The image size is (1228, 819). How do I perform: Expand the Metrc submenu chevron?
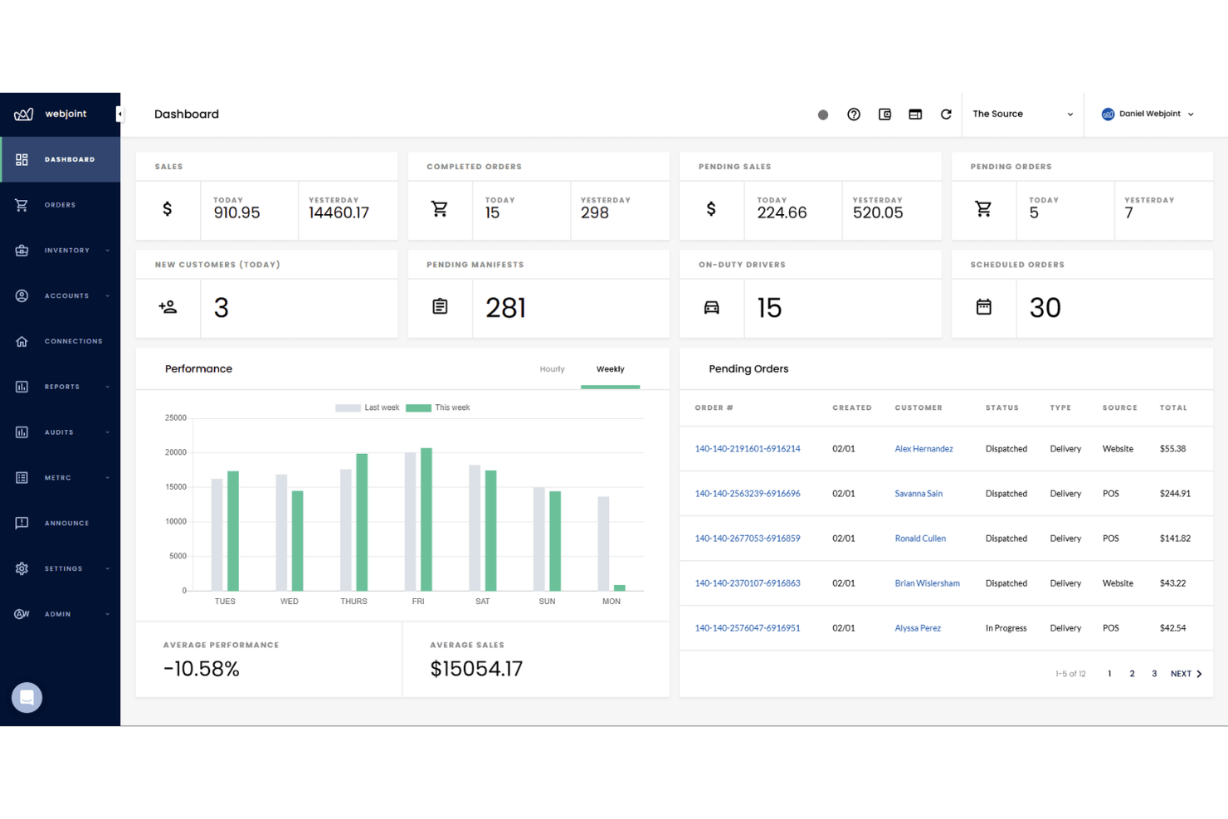(x=108, y=478)
